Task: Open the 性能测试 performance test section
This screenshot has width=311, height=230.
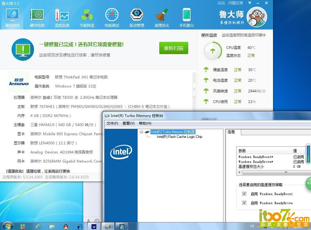Action: [112, 18]
